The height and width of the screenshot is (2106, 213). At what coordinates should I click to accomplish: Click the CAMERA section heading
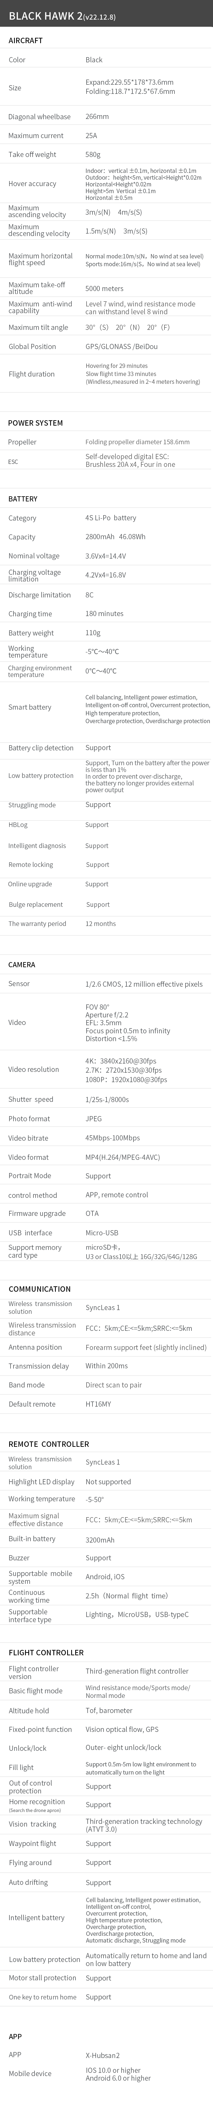click(x=22, y=965)
